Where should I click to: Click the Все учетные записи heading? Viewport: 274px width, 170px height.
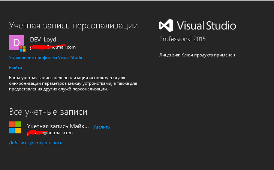point(48,112)
